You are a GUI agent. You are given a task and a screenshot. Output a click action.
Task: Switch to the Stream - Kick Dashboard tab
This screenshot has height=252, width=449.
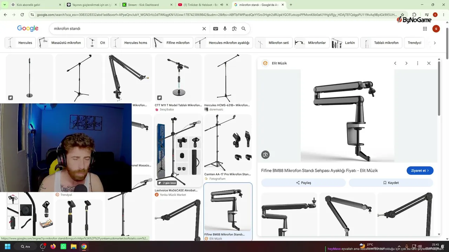147,5
